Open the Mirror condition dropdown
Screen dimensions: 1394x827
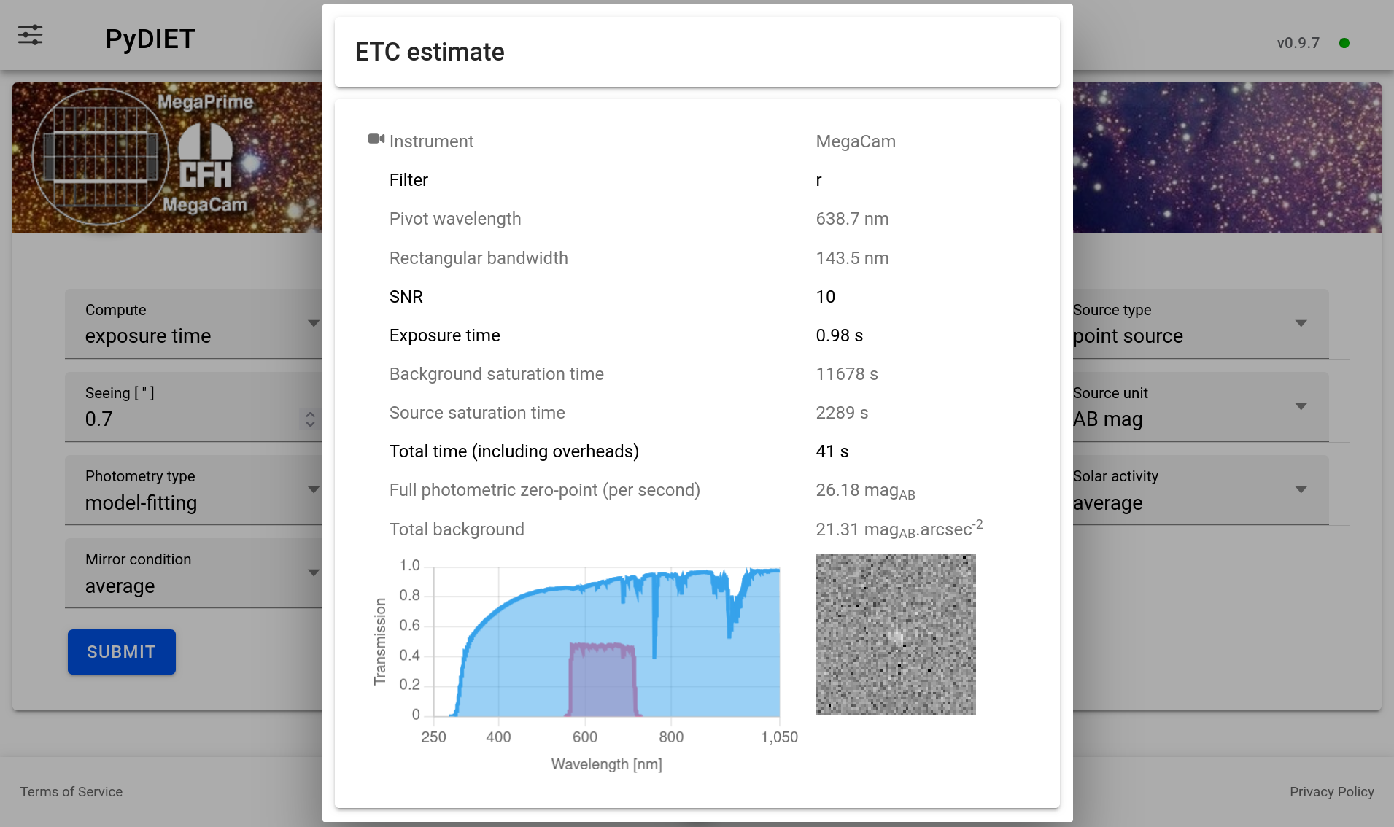click(x=193, y=573)
